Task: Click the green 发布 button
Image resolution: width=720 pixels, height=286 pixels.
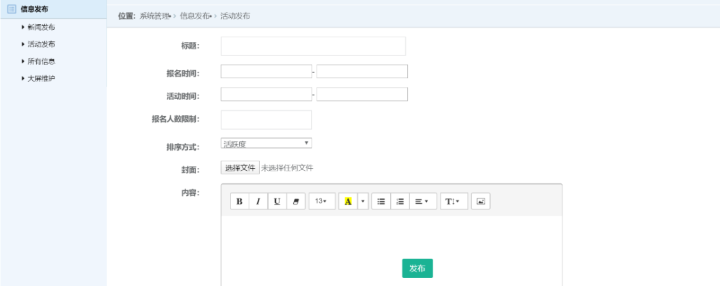Action: pos(417,268)
